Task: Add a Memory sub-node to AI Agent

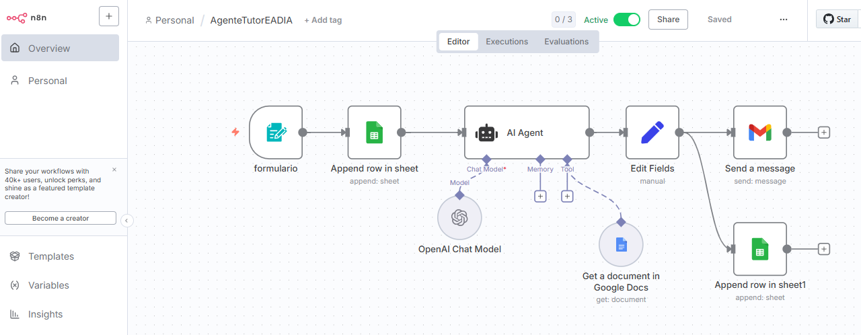Action: point(540,196)
